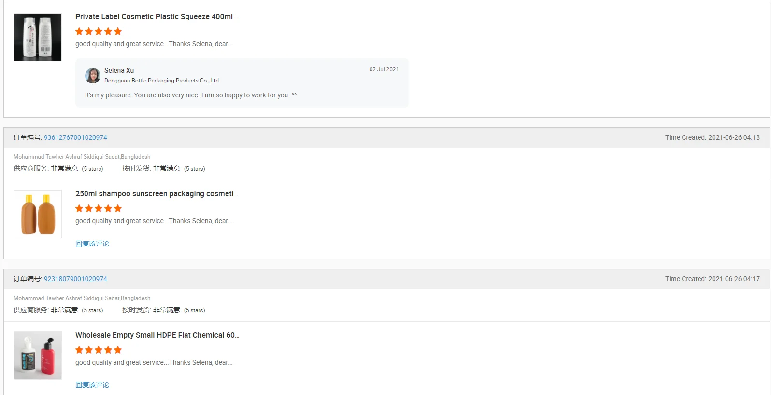The height and width of the screenshot is (395, 771).
Task: Open the white and red bottles thumbnail
Action: [x=38, y=355]
